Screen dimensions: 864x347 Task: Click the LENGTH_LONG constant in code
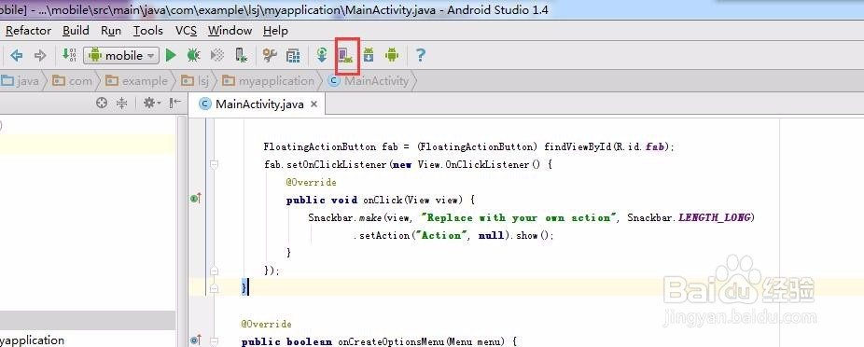point(714,217)
